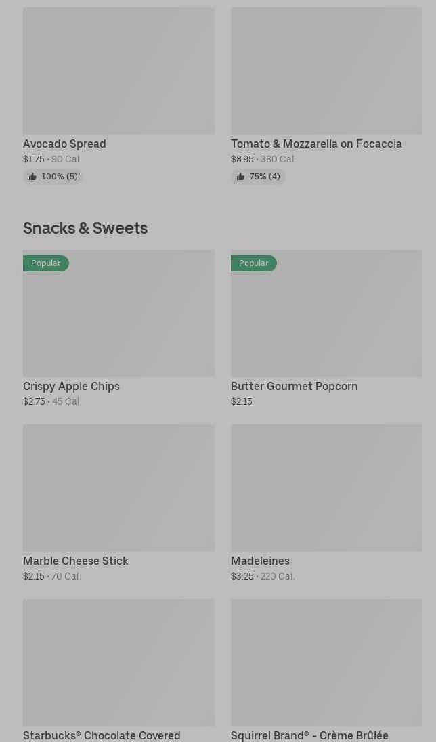
Task: Open the Avocado Spread item title
Action: click(x=64, y=144)
